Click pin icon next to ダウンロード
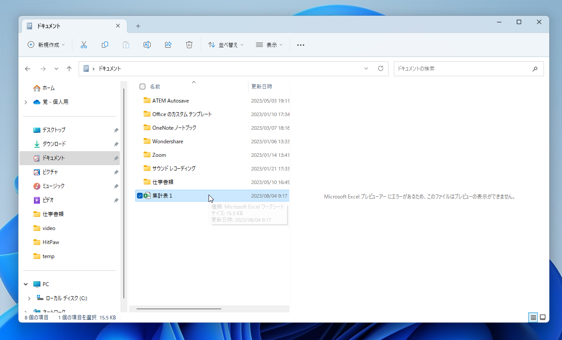562x340 pixels. 116,144
